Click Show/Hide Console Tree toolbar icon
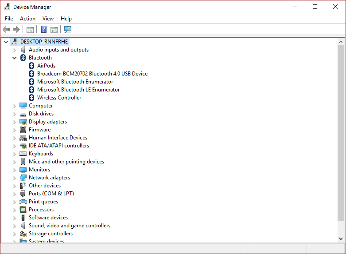This screenshot has height=254, width=346. point(30,29)
